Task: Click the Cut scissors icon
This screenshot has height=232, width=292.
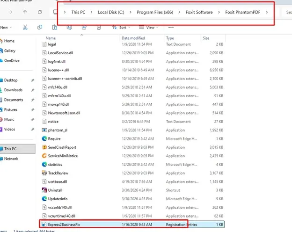Action: click(25, 28)
